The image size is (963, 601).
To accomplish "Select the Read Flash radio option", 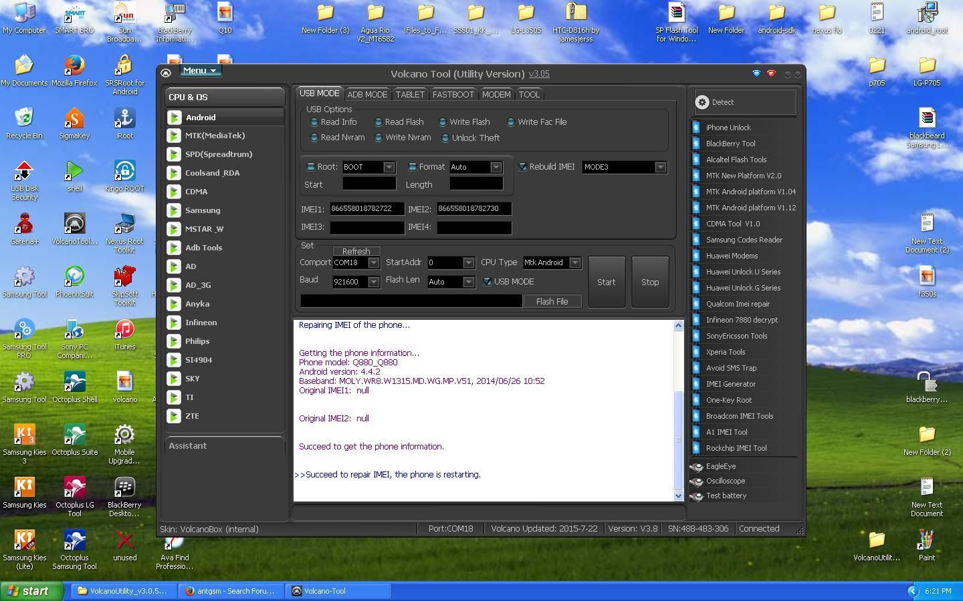I will 379,122.
